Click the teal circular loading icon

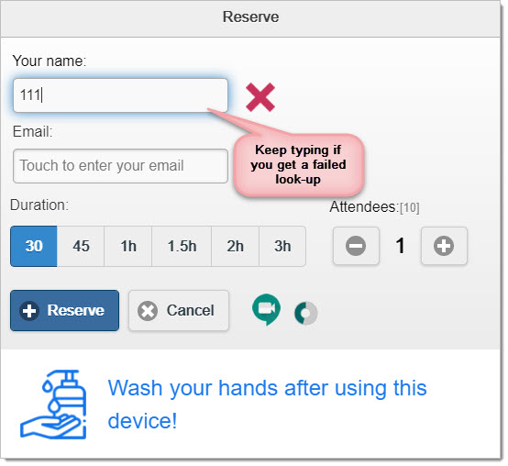[306, 313]
